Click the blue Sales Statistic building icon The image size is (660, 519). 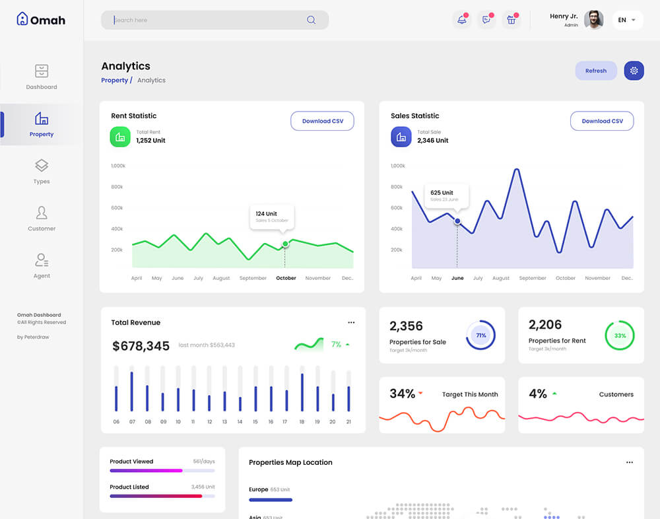(401, 137)
